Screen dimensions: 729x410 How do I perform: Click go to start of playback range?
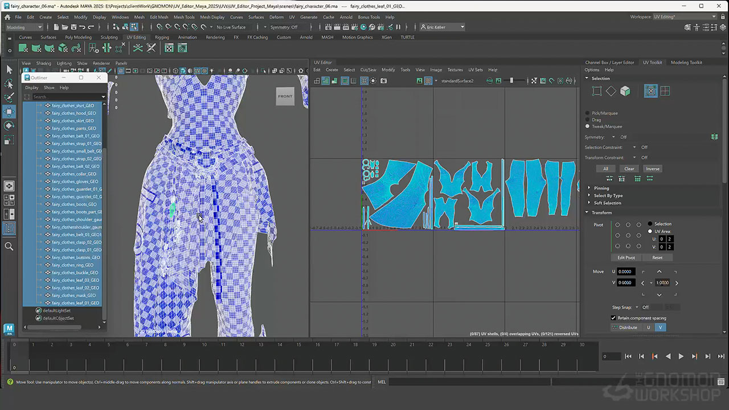[628, 356]
